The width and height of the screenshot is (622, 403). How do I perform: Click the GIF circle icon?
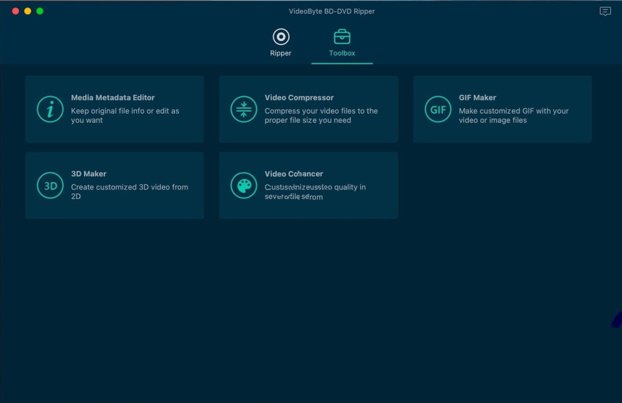(438, 109)
